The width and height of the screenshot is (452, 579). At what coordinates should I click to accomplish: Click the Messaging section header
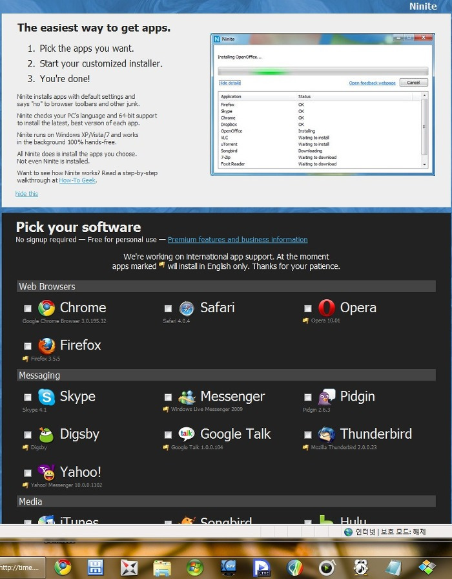[226, 375]
